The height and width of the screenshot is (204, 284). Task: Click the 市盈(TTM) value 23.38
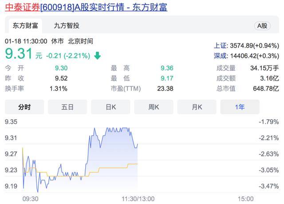(165, 89)
